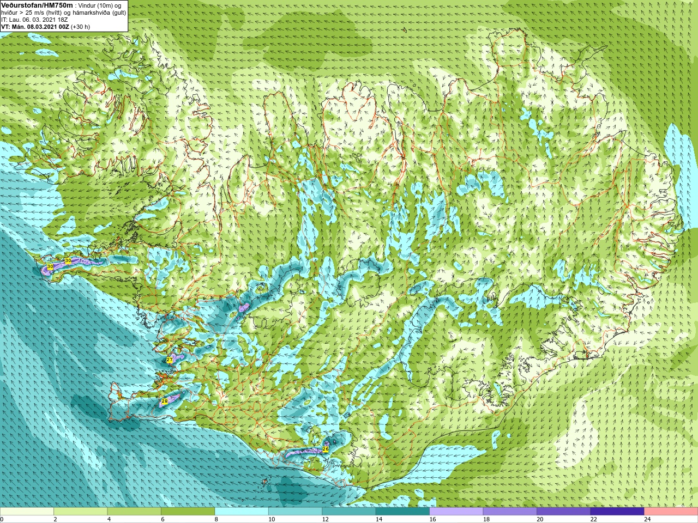This screenshot has height=523, width=698.
Task: Click the legend tick label 16
Action: 433,519
